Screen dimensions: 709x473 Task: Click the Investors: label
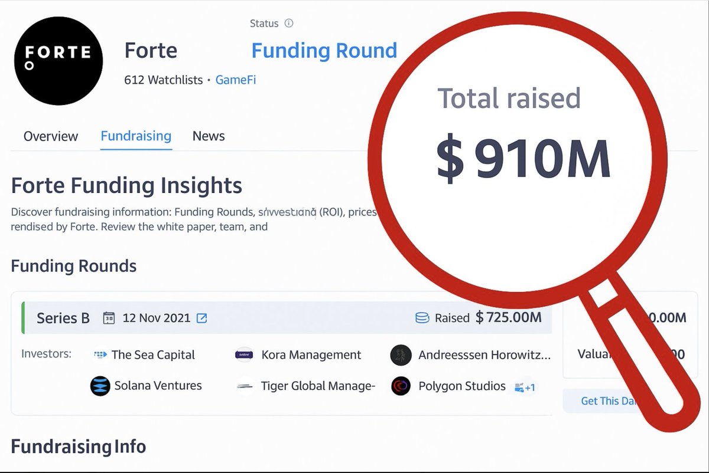coord(46,354)
